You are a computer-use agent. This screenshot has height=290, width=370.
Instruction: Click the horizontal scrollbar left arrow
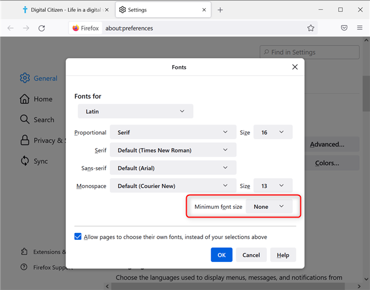pos(107,286)
